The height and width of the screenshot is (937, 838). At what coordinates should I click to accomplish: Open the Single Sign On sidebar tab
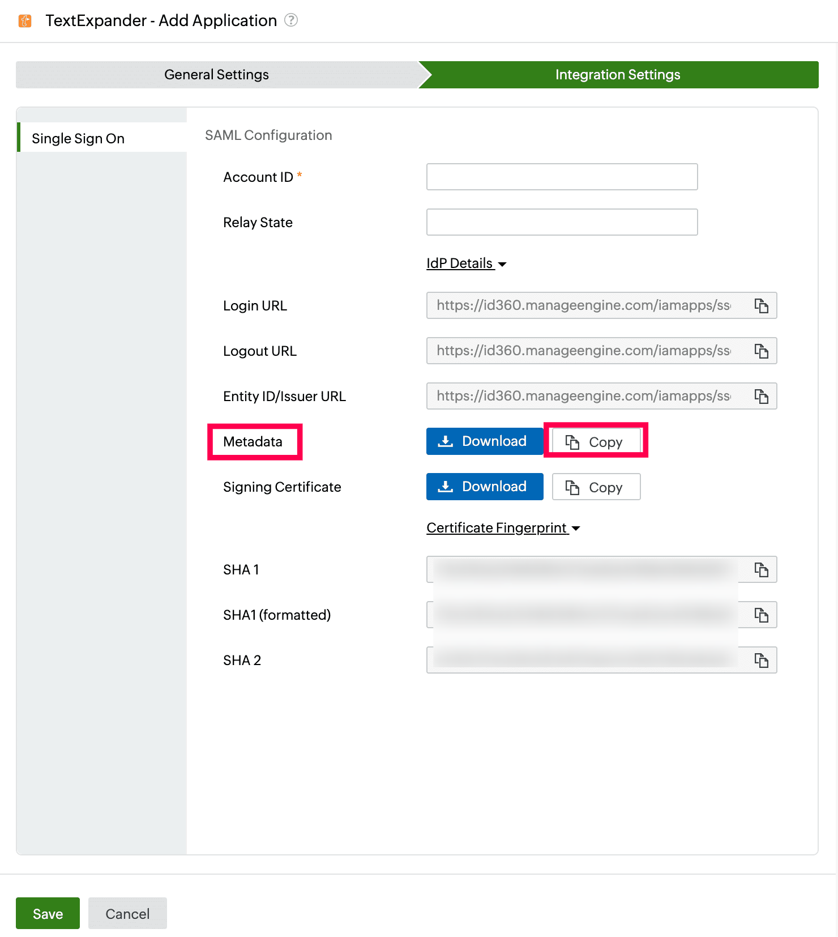tap(102, 138)
